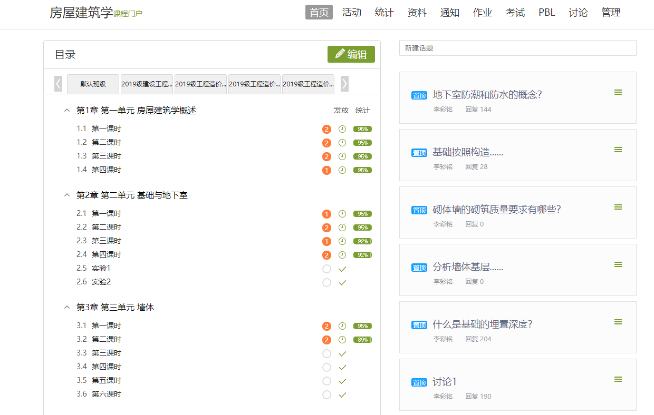Screen dimensions: 654x415
Task: Click the clock icon for lesson 1.1
Action: click(x=342, y=129)
